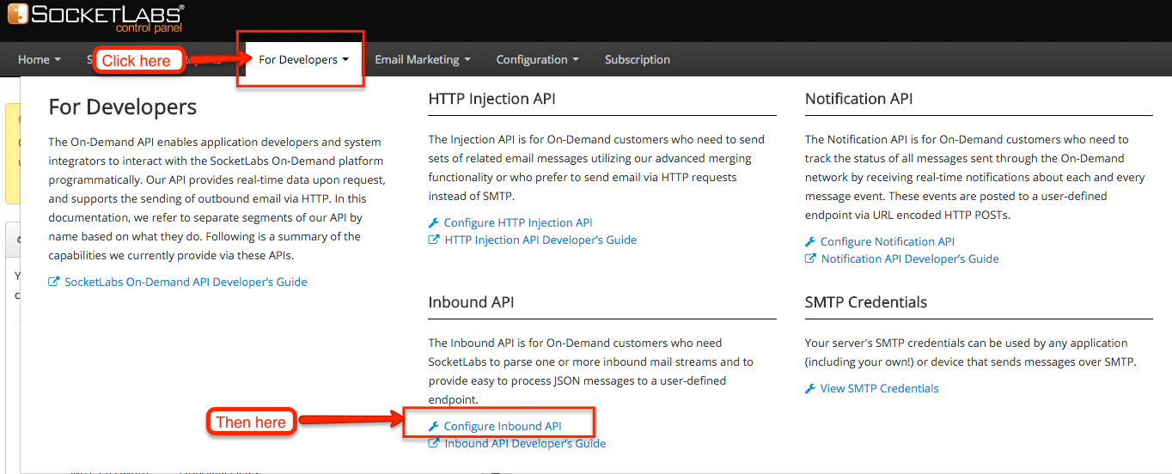1172x474 pixels.
Task: Click wrench icon beside Configure HTTP Injection API
Action: [434, 222]
